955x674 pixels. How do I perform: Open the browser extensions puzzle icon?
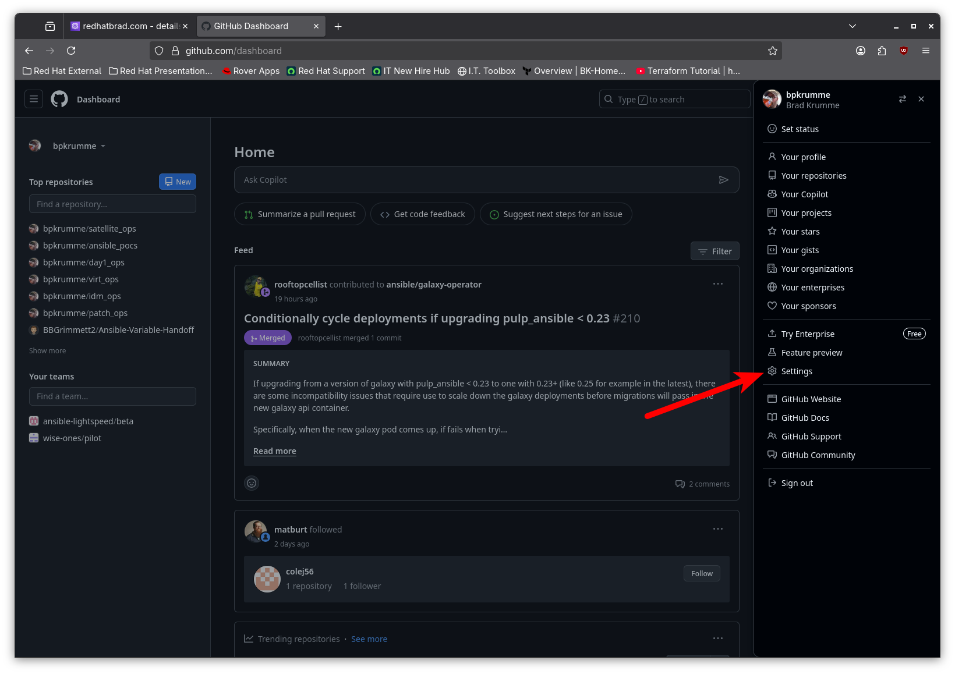pyautogui.click(x=882, y=51)
